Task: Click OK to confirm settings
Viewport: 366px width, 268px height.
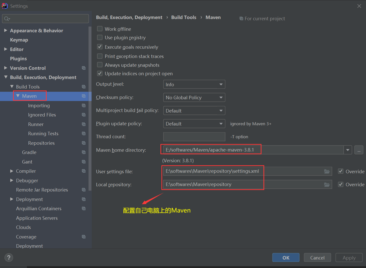Action: tap(286, 257)
